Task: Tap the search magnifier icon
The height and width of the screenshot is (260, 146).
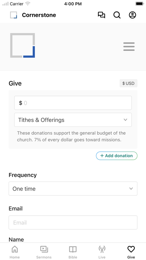Action: pos(117,15)
